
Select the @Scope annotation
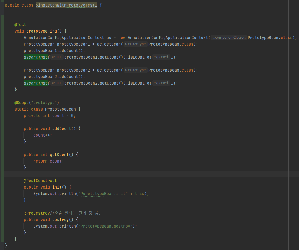pos(21,103)
